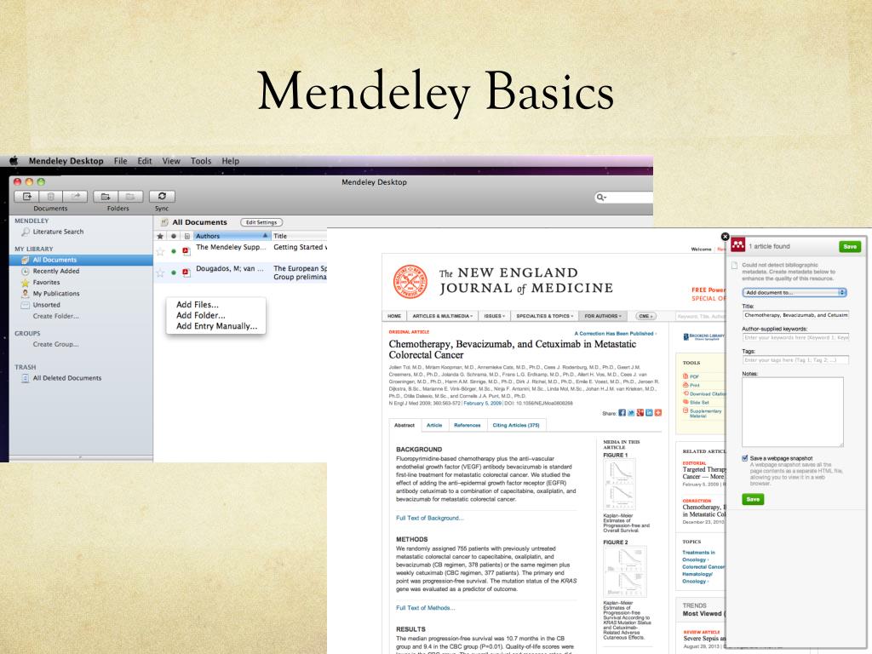Click the search magnifier in Mendeley toolbar
Image resolution: width=872 pixels, height=654 pixels.
[600, 198]
